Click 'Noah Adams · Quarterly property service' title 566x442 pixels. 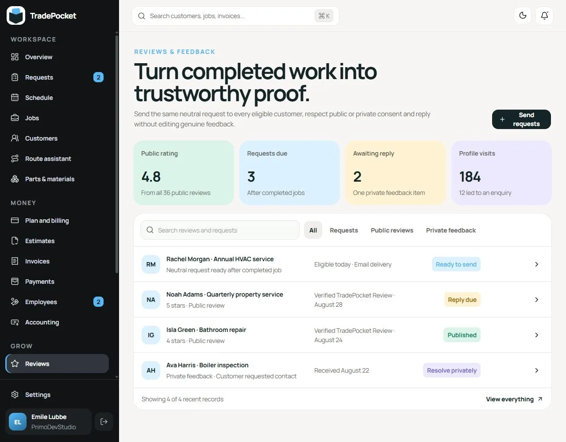(225, 294)
